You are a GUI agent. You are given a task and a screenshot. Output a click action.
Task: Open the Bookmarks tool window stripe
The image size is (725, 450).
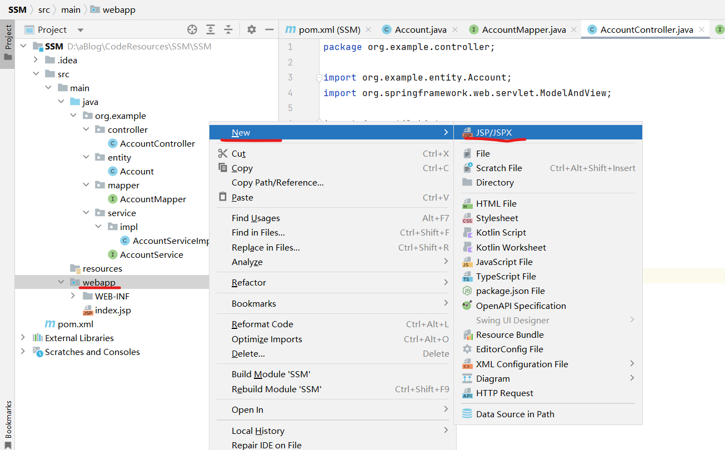click(x=8, y=423)
